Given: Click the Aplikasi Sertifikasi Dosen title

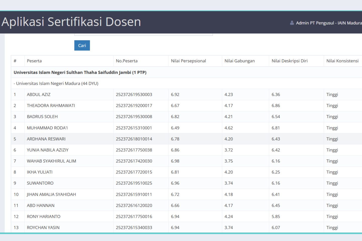Looking at the screenshot, I should (x=71, y=22).
